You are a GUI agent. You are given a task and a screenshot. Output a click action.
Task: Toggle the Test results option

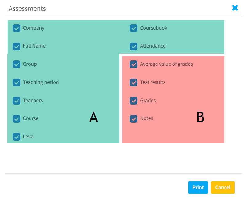(134, 82)
